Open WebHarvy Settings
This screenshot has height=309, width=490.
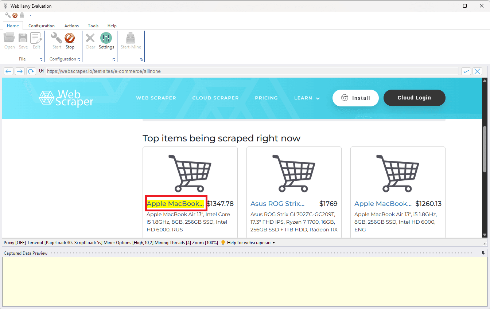(106, 40)
